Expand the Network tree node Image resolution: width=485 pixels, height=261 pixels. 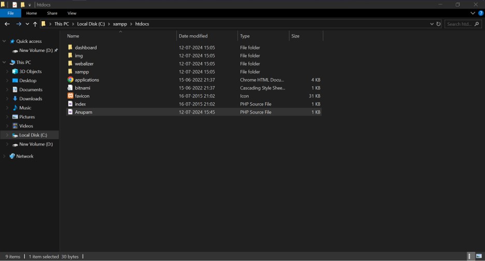[x=4, y=156]
